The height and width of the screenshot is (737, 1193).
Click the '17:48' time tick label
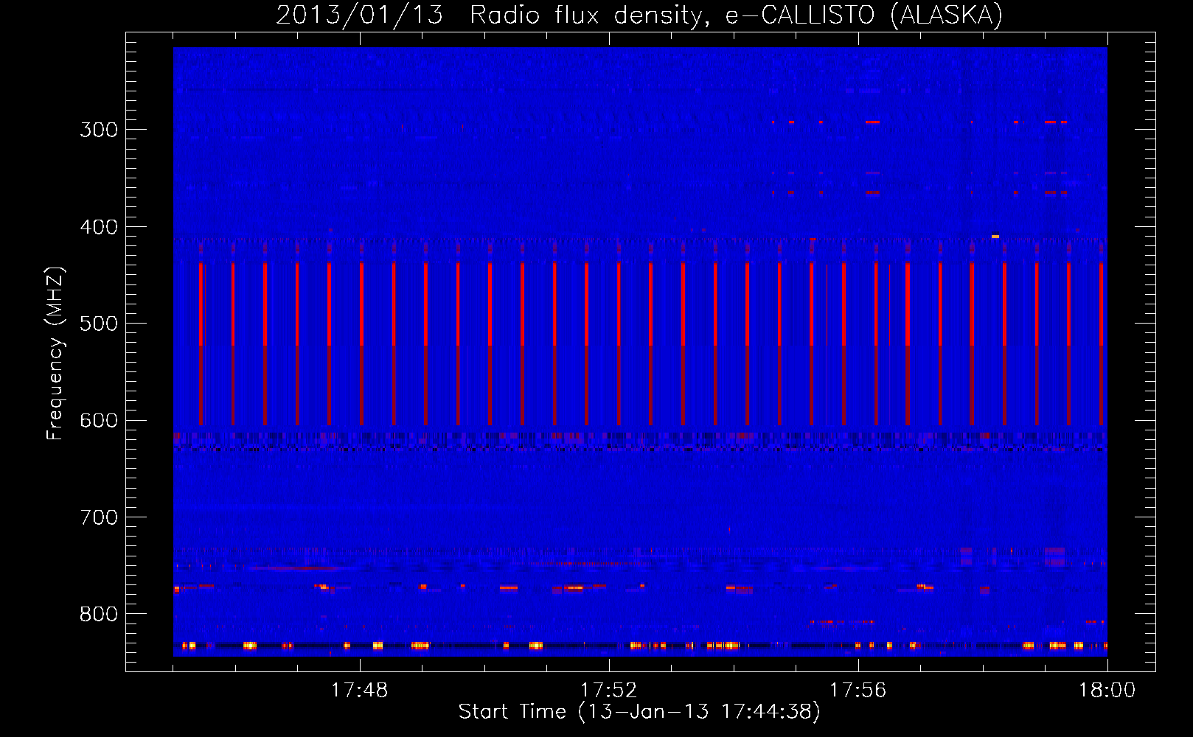coord(359,691)
